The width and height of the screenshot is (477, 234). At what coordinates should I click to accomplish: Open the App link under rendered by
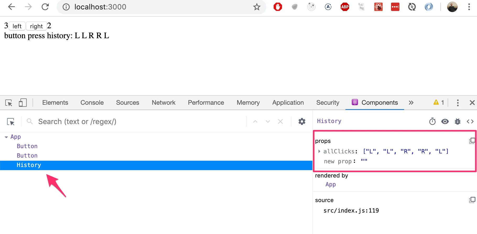click(x=330, y=185)
